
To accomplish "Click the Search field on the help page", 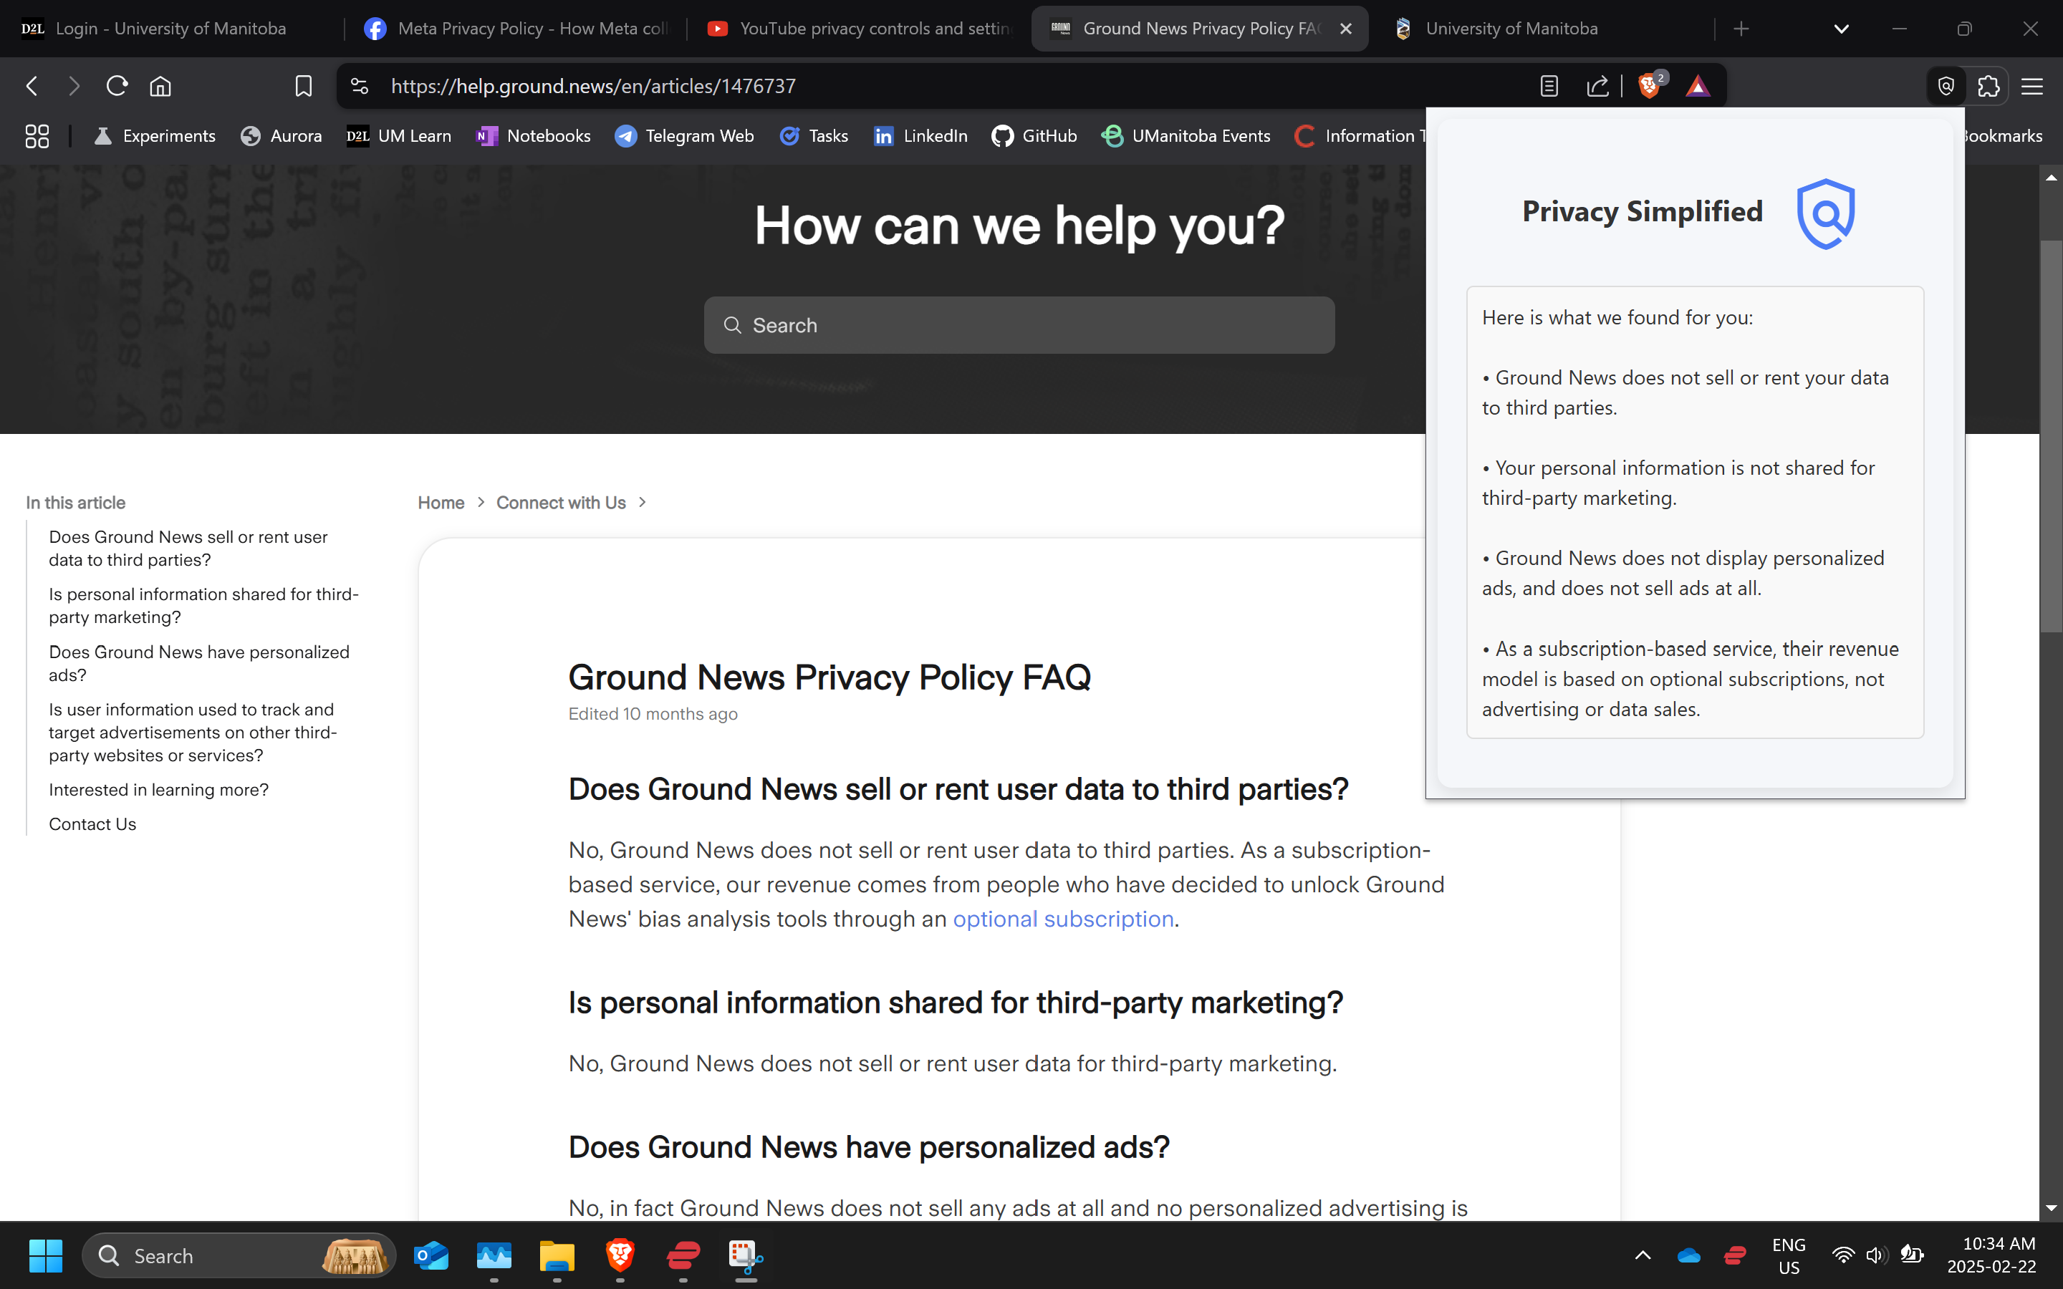I will coord(1018,325).
